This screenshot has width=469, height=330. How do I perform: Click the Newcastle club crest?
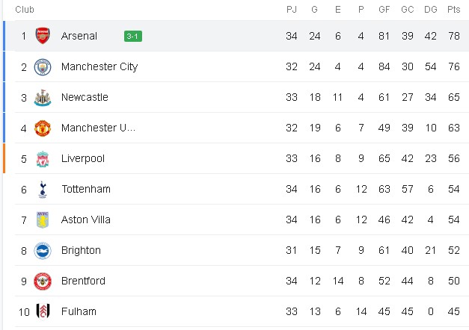(43, 98)
